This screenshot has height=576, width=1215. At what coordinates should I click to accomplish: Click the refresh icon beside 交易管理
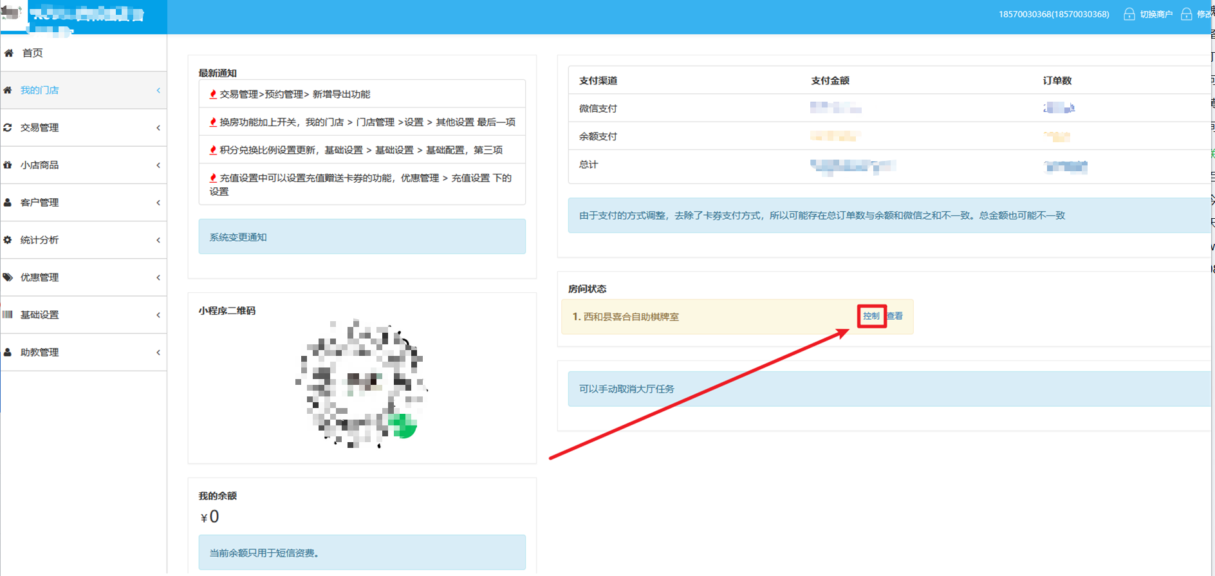click(8, 127)
